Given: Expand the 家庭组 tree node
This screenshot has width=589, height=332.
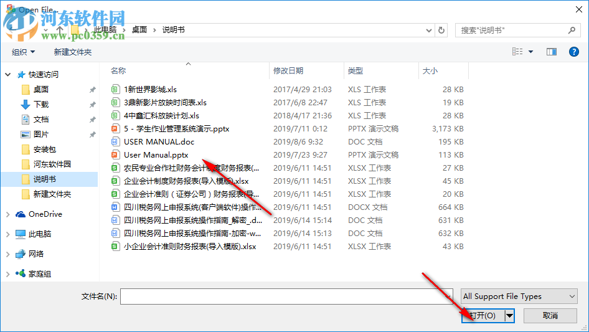Looking at the screenshot, I should click(8, 274).
